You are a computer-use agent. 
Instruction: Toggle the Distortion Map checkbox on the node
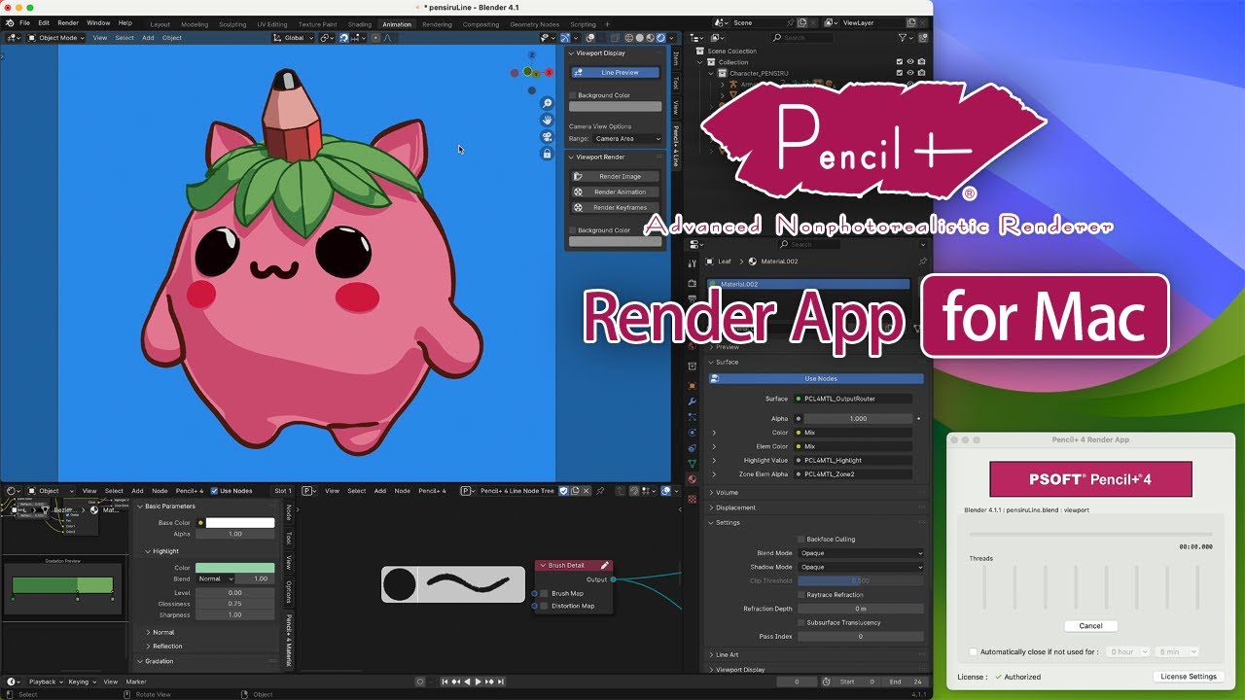point(545,606)
